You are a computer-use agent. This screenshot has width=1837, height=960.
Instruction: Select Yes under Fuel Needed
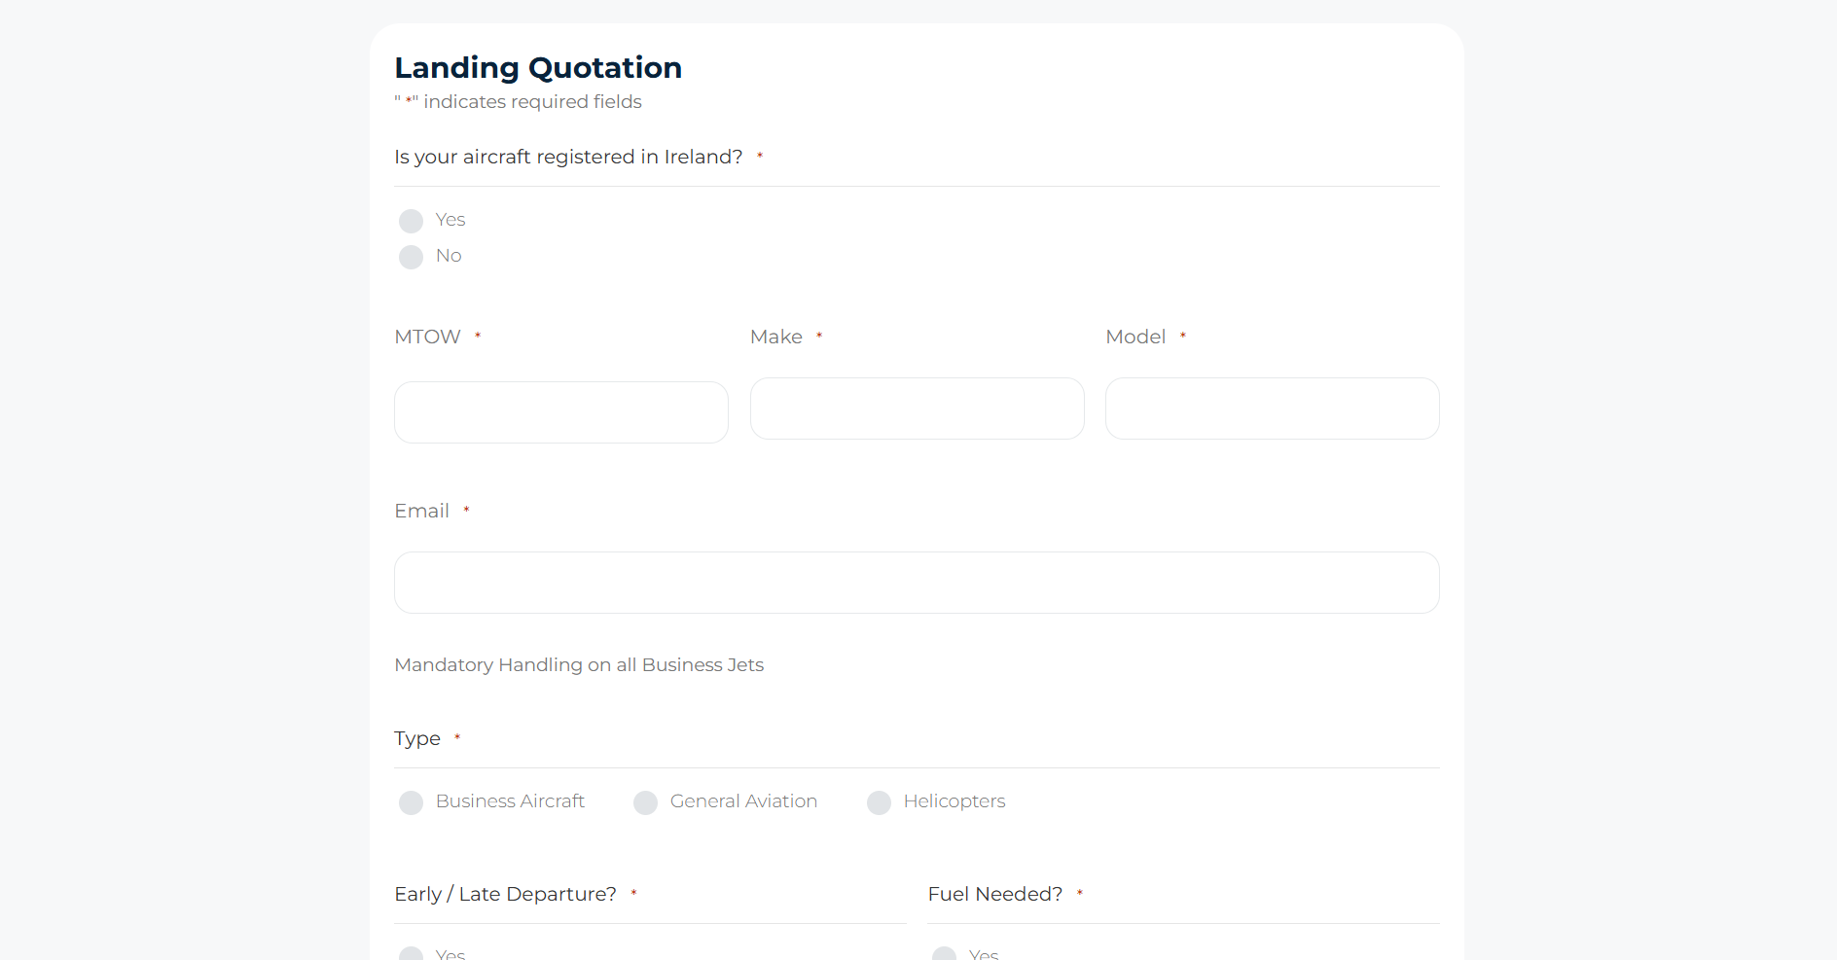[945, 954]
